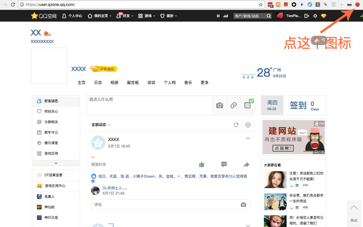Select 那年今日 in the sidebar
Viewport: 363px width, 227px height.
click(56, 133)
